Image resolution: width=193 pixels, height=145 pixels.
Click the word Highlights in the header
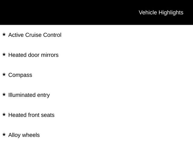click(x=171, y=13)
